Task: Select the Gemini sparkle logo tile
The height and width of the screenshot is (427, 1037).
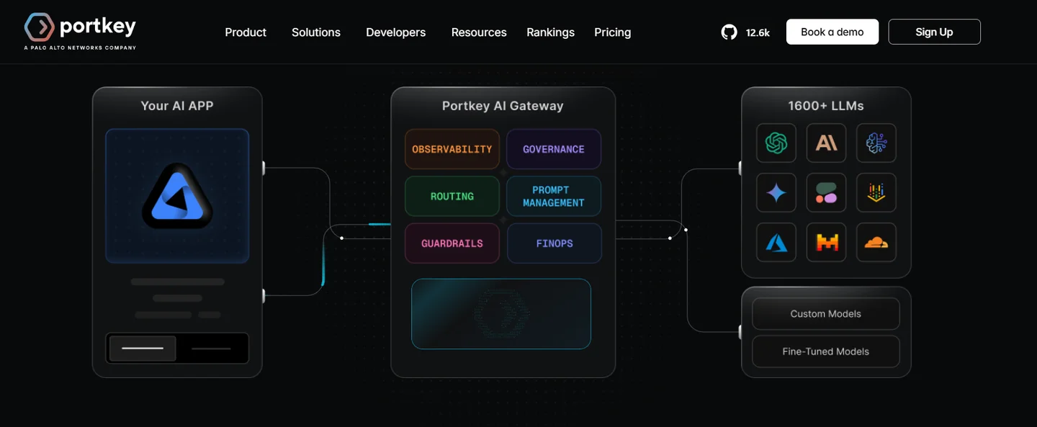Action: point(776,192)
